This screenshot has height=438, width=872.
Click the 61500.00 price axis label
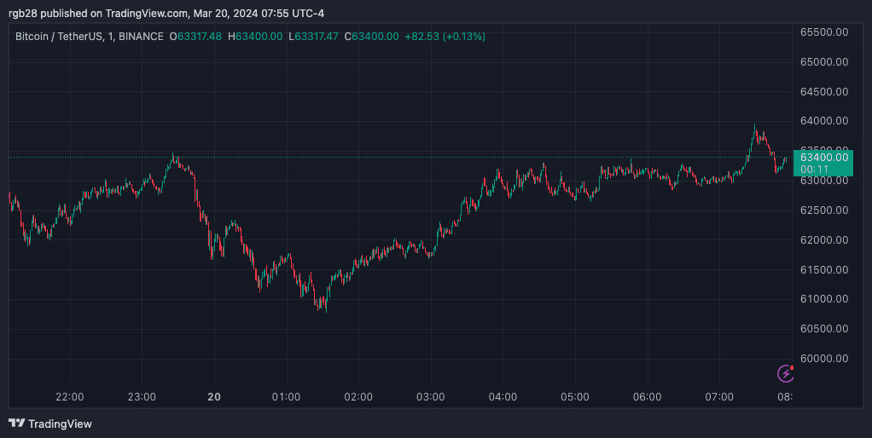click(823, 270)
